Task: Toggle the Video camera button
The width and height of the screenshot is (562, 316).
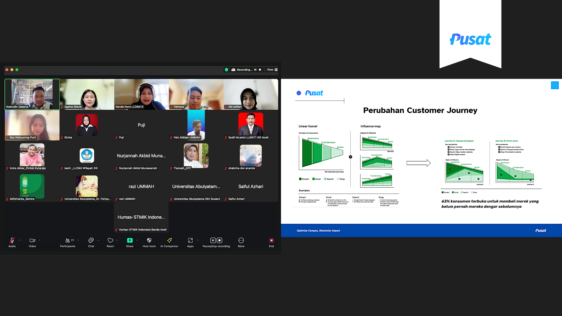Action: tap(32, 242)
